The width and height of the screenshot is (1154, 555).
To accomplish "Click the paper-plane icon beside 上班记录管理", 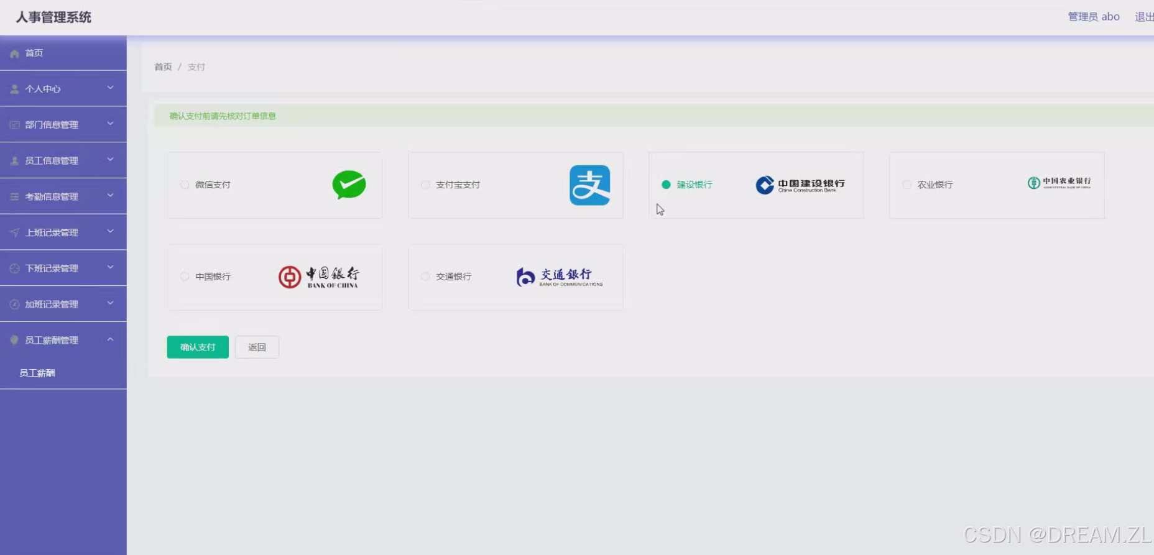I will [14, 232].
